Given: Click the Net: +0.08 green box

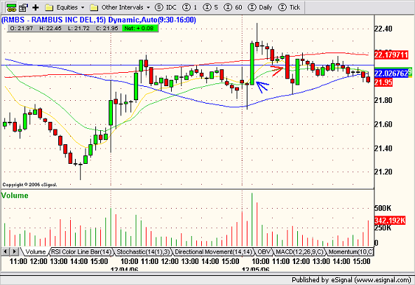Looking at the screenshot, I should [x=140, y=28].
